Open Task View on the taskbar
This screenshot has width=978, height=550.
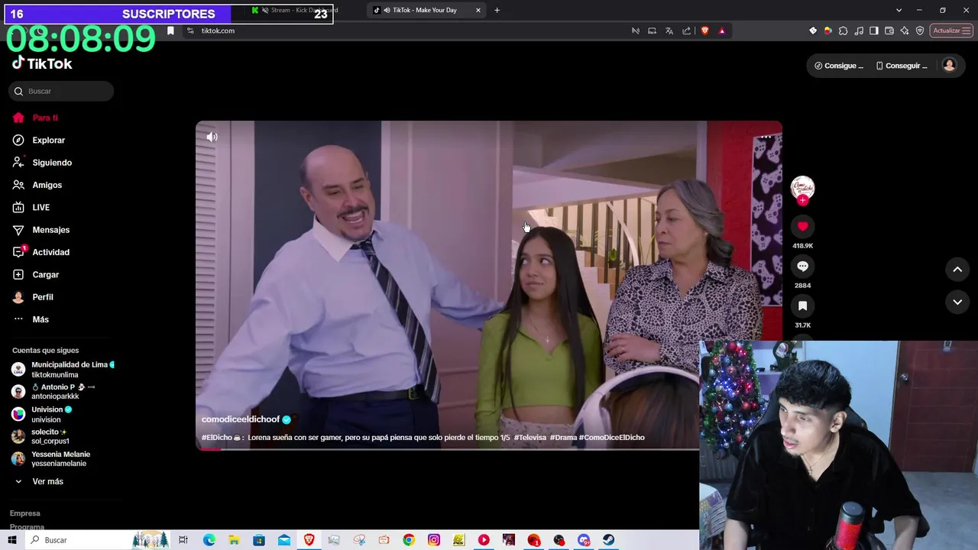click(x=183, y=540)
